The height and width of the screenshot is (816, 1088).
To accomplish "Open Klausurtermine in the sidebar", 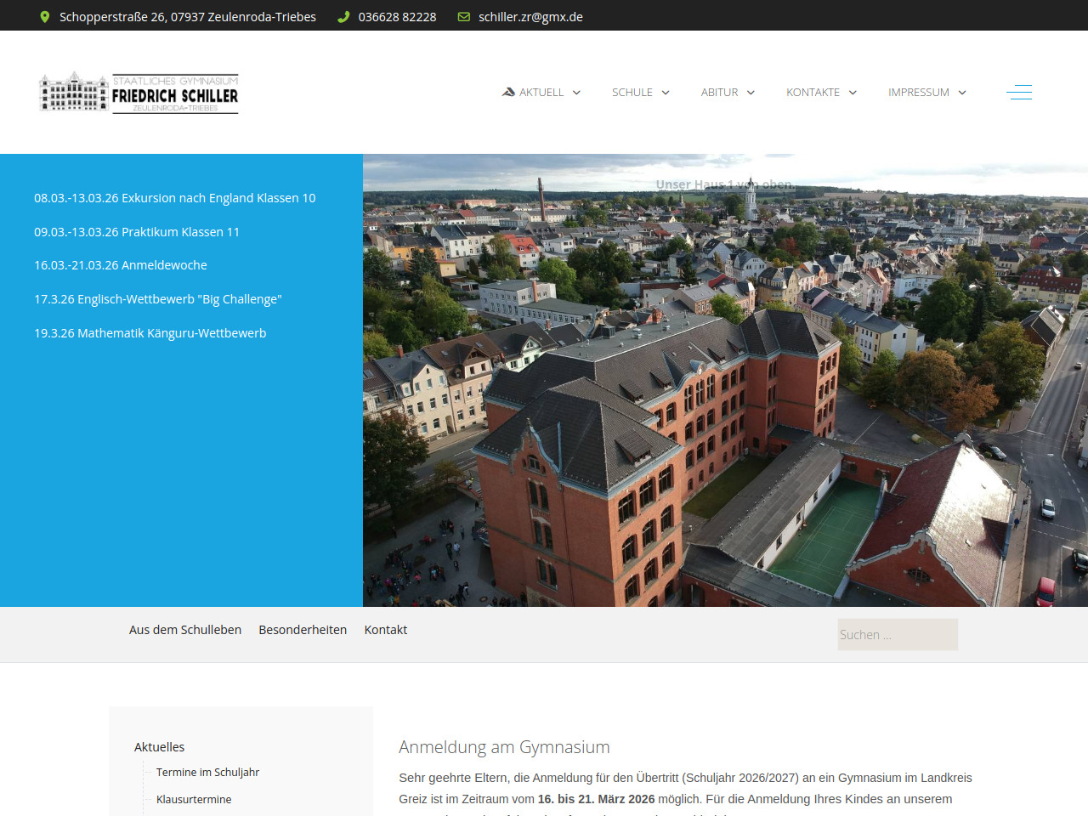I will coord(194,799).
